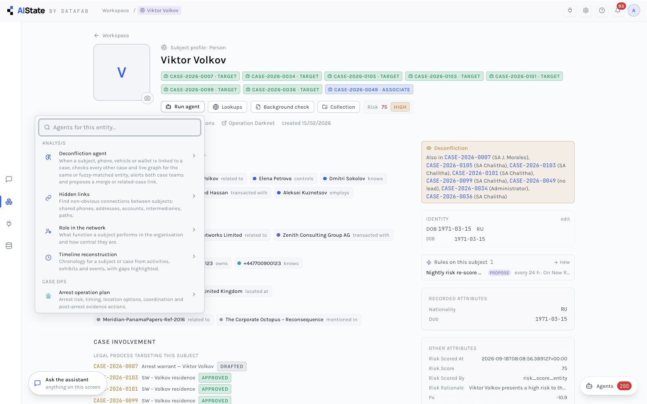This screenshot has height=404, width=647.
Task: Click the AIState logo
Action: coord(26,11)
